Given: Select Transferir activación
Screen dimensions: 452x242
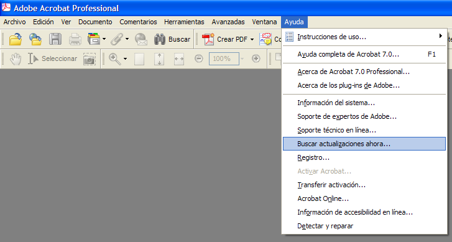Looking at the screenshot, I should (x=364, y=185).
